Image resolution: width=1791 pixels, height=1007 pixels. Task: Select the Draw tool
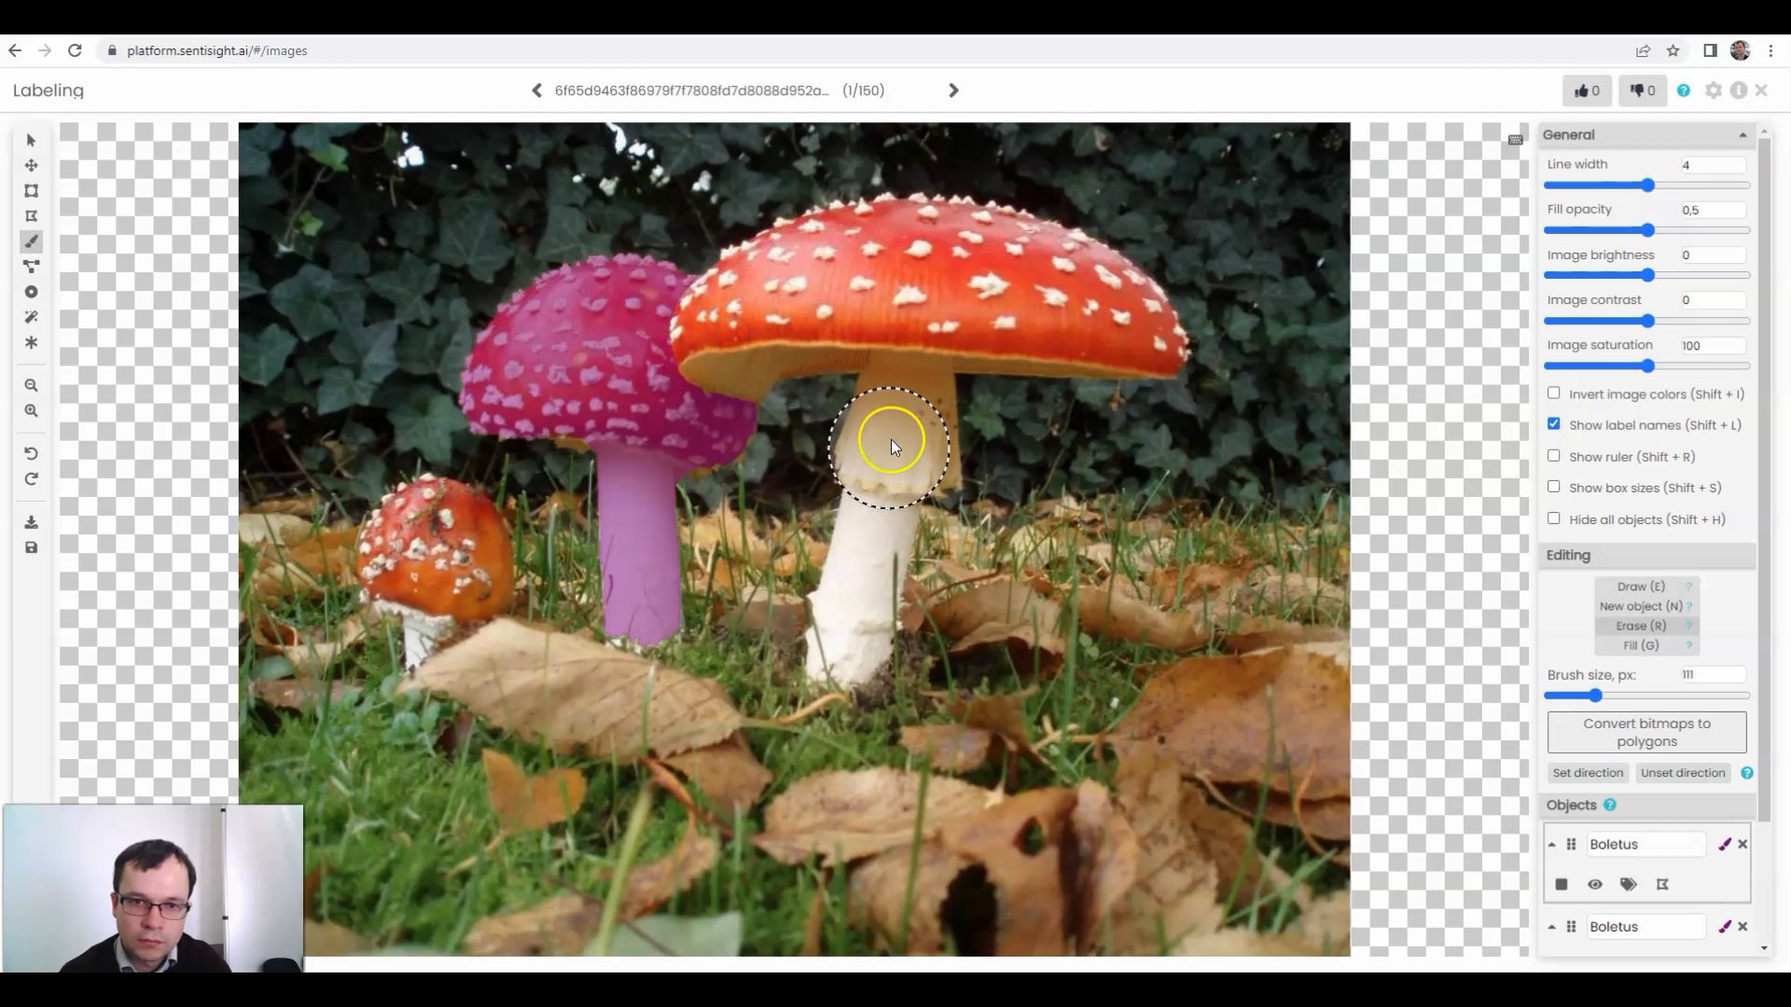tap(1641, 586)
